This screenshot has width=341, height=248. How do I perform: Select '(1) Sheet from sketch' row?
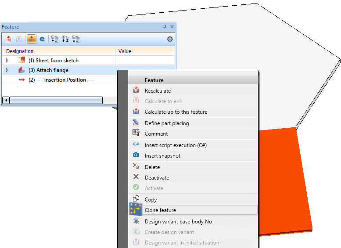[88, 61]
